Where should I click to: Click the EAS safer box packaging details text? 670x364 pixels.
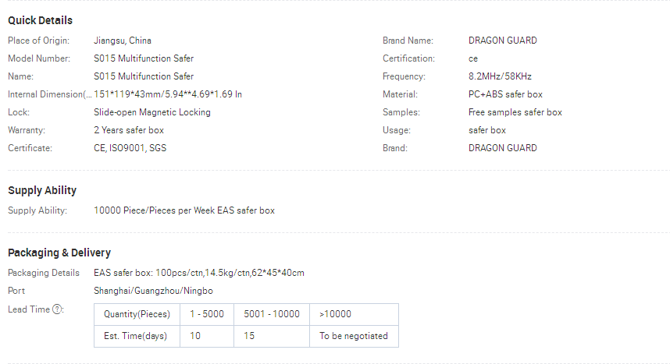pos(198,273)
